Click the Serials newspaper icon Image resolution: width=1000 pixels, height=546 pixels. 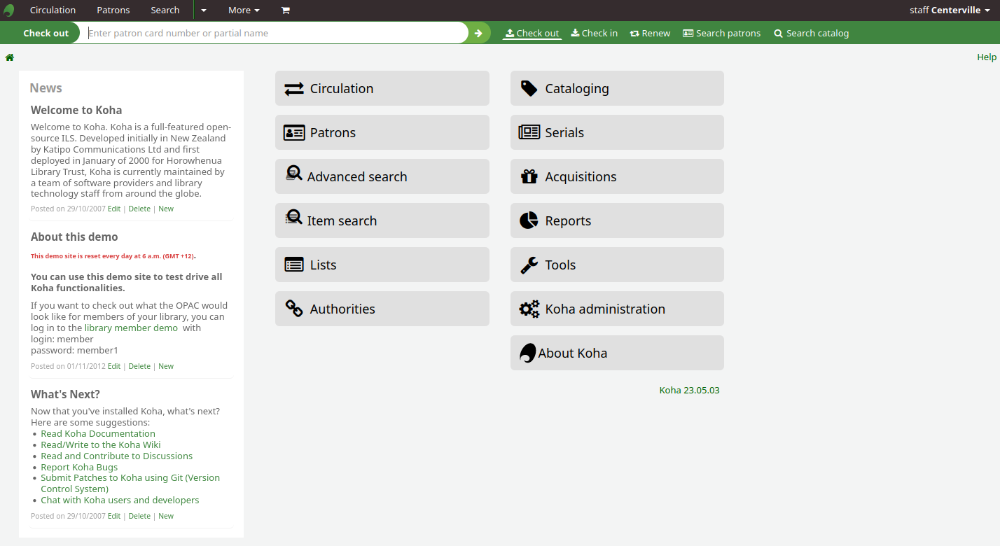coord(529,132)
